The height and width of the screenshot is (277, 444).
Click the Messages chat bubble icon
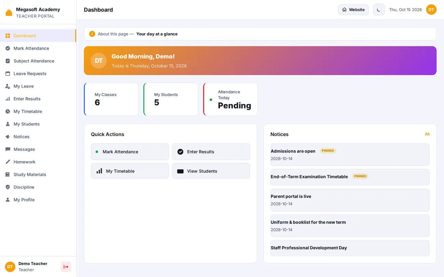8,149
